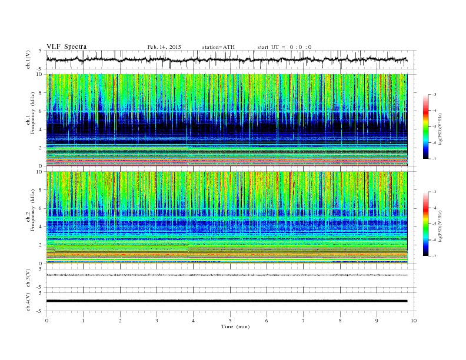
Task: Click the ch.1 frequency axis "4" tick label
Action: [x=41, y=129]
